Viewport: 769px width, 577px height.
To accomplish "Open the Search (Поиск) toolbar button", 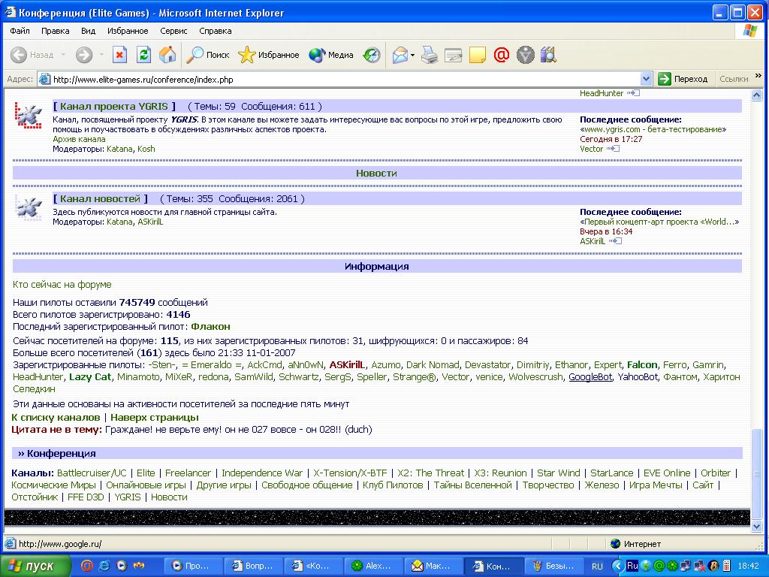I will [208, 55].
